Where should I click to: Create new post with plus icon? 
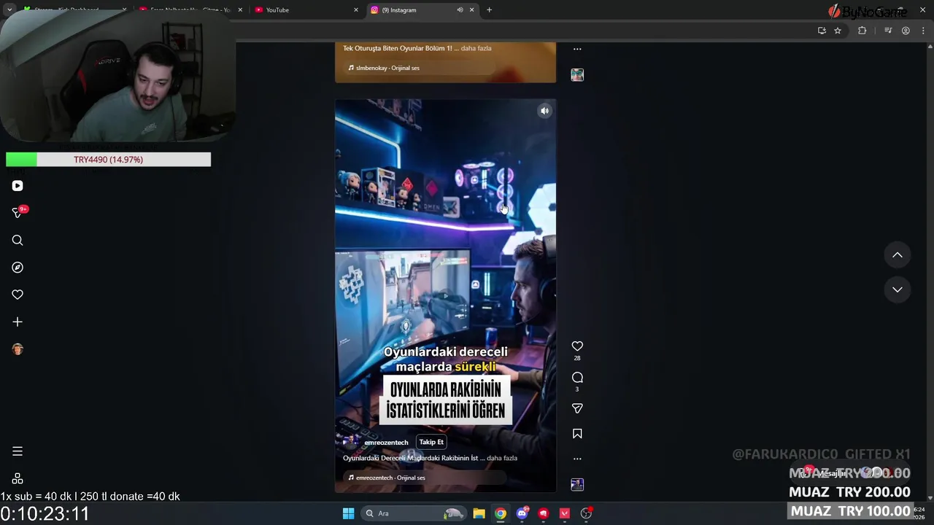[18, 322]
